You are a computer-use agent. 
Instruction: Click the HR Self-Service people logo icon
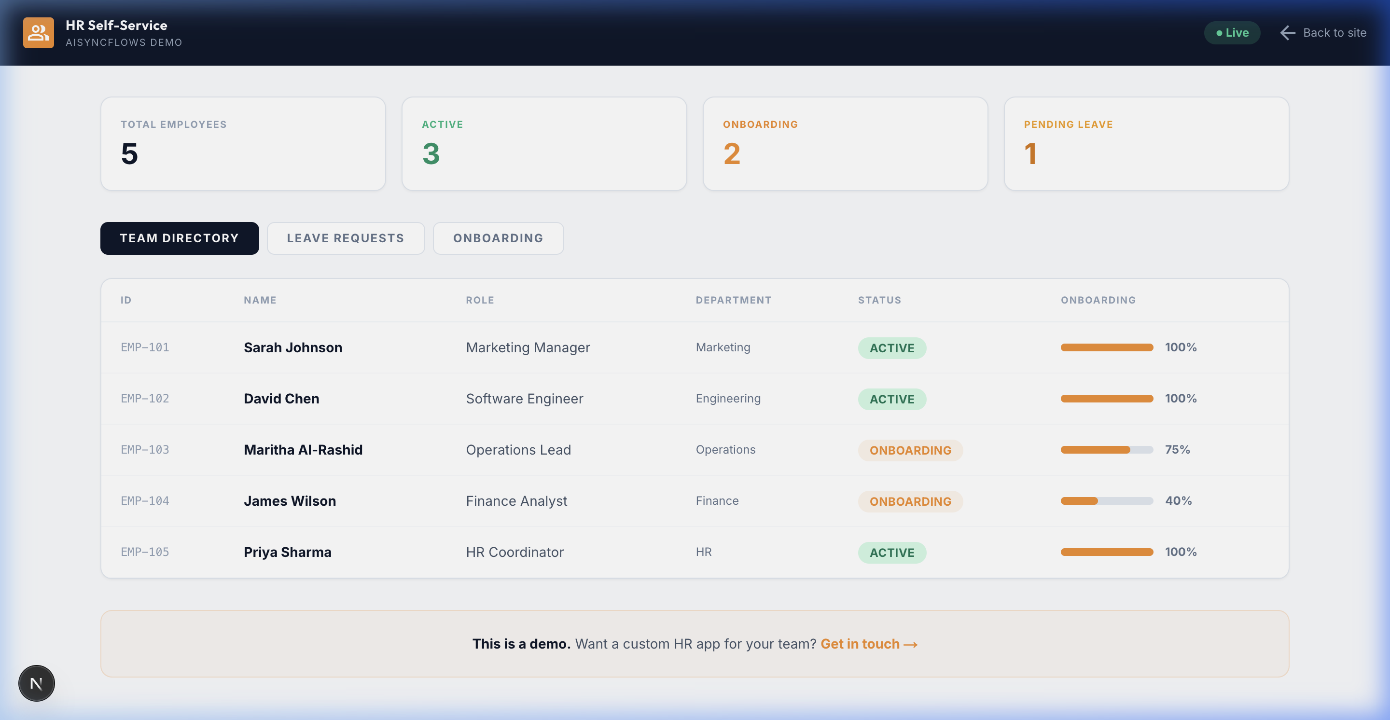(38, 32)
